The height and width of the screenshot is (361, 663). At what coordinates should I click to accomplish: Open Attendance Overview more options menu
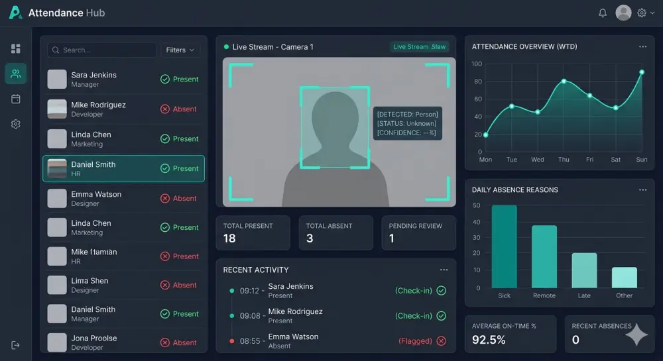[x=642, y=46]
